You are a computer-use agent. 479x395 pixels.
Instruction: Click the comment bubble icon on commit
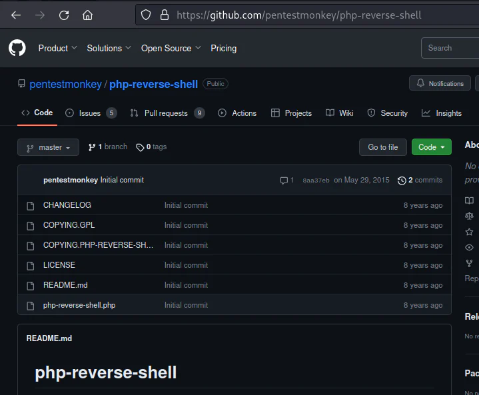pos(284,181)
